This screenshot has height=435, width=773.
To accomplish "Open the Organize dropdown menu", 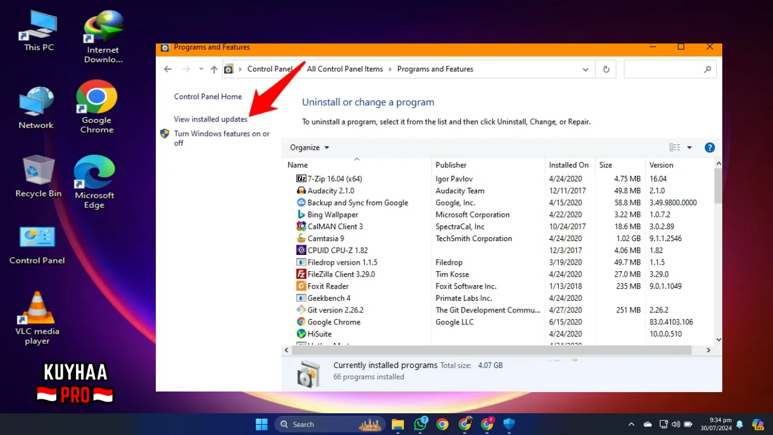I will 309,147.
